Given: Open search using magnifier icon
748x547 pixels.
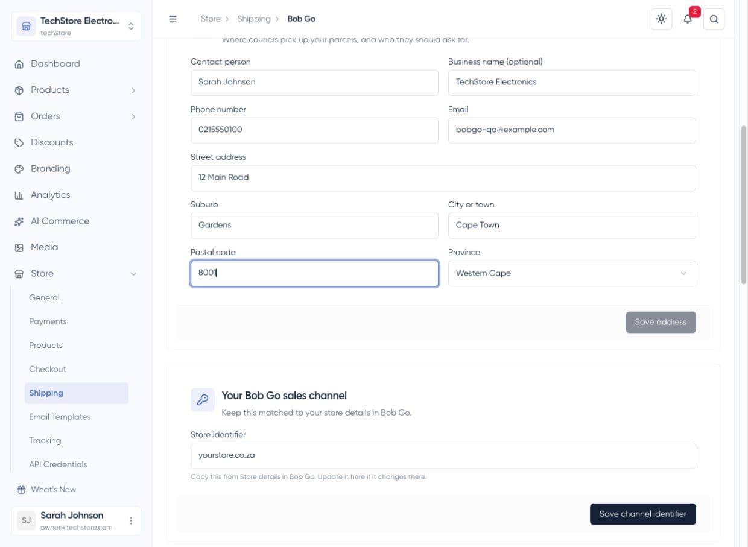Looking at the screenshot, I should 714,19.
